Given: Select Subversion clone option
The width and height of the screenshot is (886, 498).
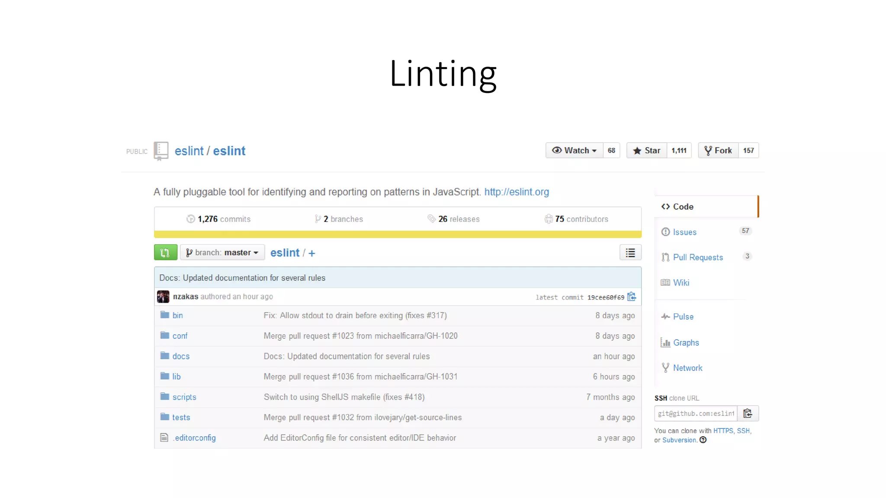Looking at the screenshot, I should coord(679,440).
